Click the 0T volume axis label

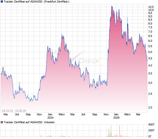152,136
